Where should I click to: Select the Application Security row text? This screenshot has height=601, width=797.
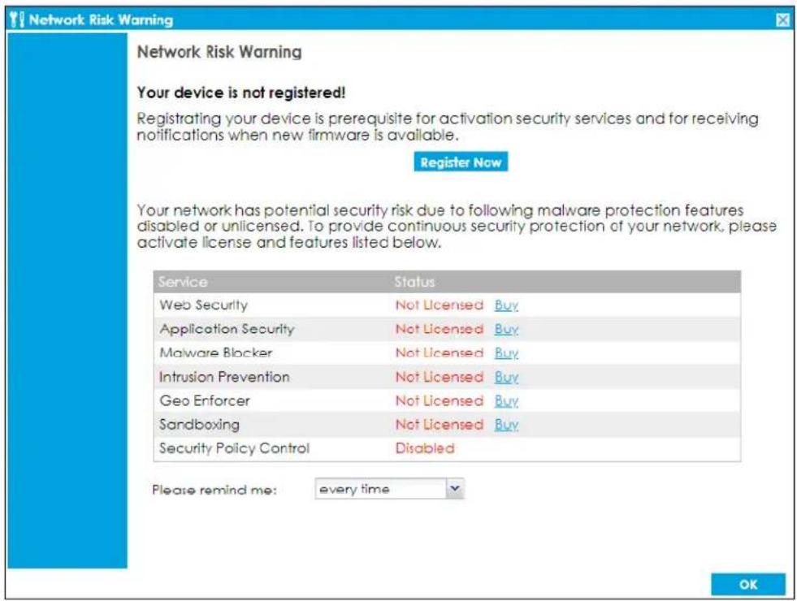point(227,329)
